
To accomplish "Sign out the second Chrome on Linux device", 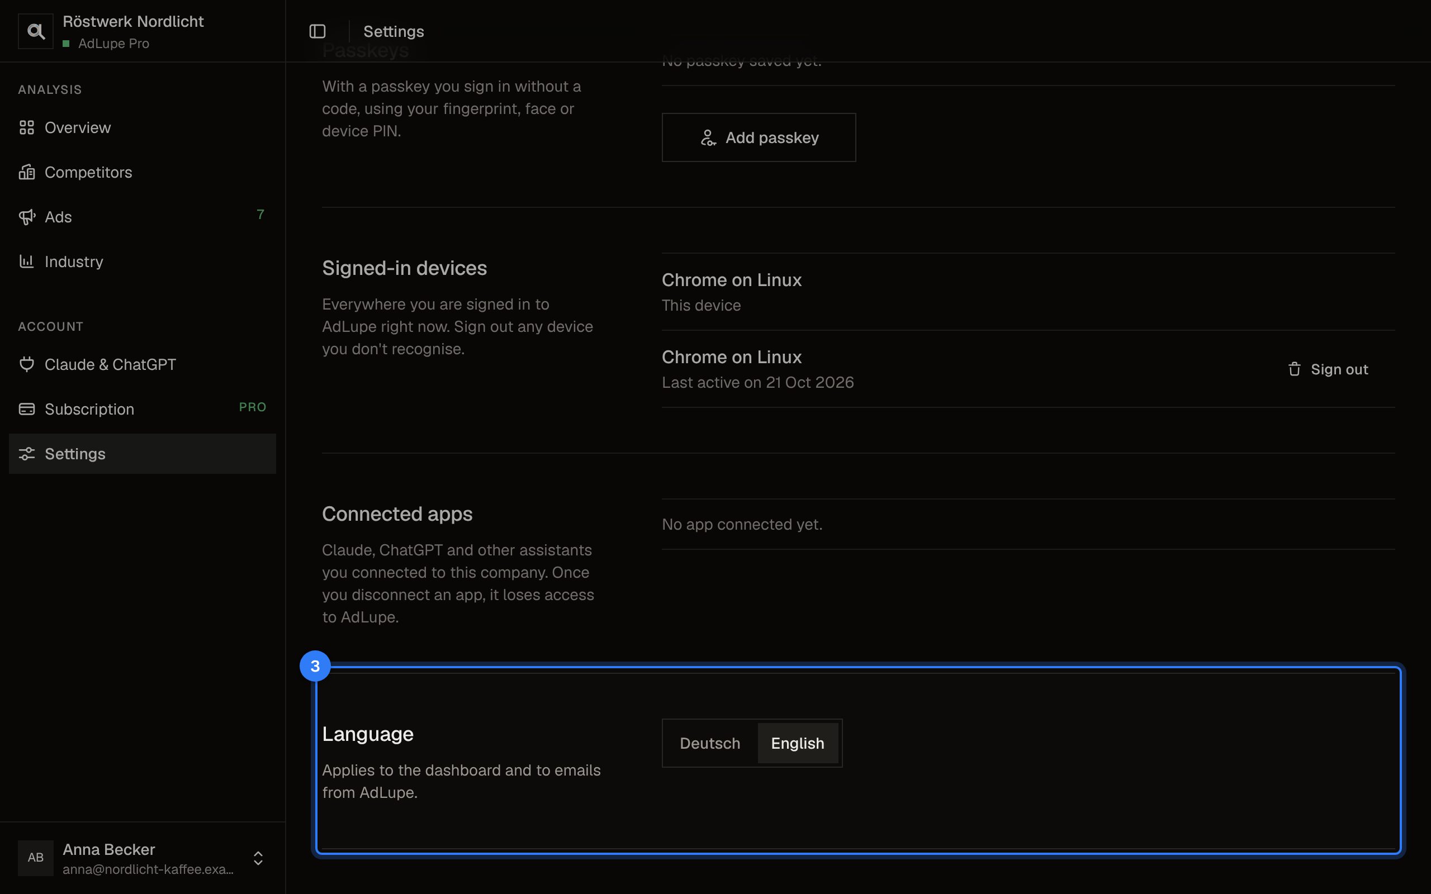I will (x=1328, y=369).
